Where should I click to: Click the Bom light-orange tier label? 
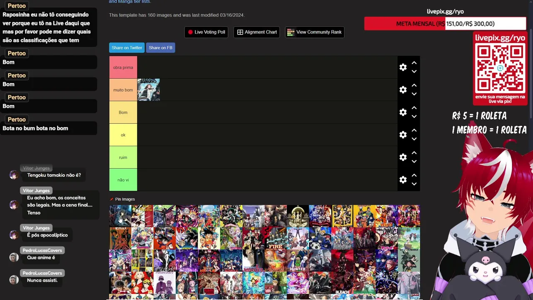(x=123, y=112)
